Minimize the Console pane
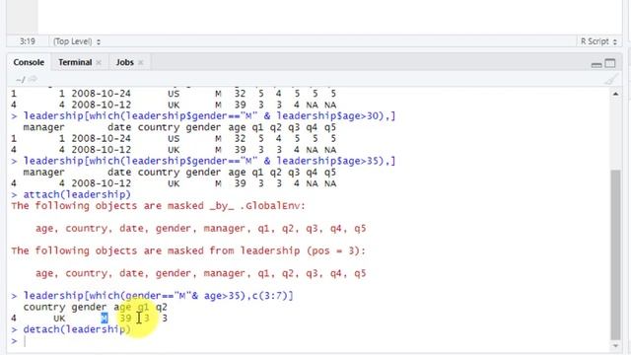 pyautogui.click(x=596, y=64)
